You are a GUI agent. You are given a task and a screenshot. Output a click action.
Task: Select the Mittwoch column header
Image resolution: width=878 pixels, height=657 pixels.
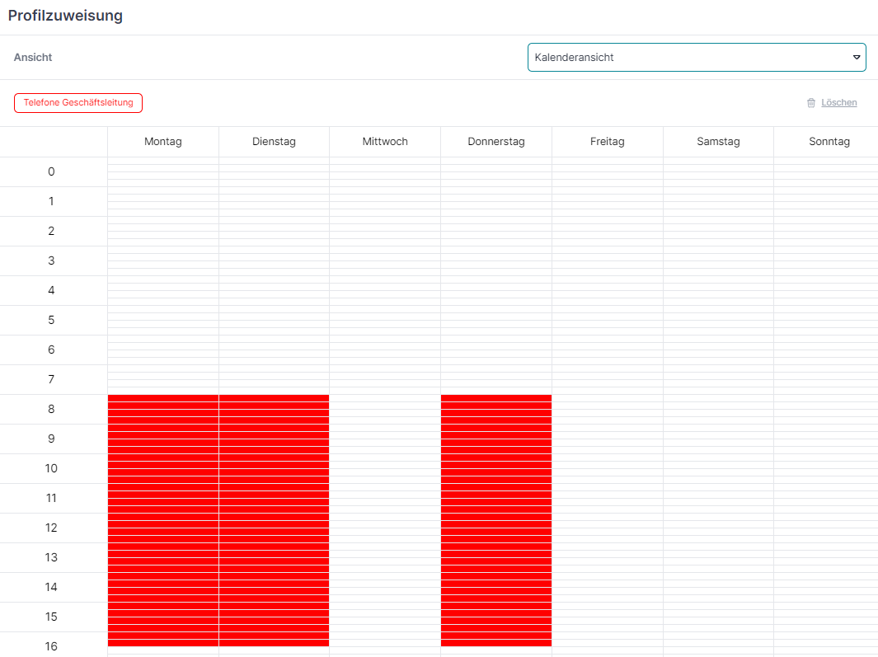click(385, 142)
